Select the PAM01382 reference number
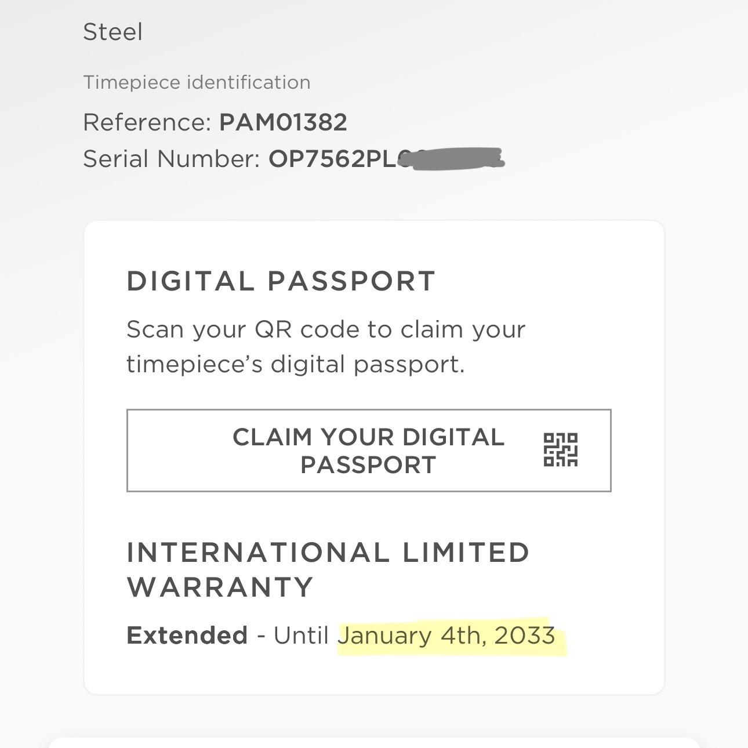 (x=283, y=122)
